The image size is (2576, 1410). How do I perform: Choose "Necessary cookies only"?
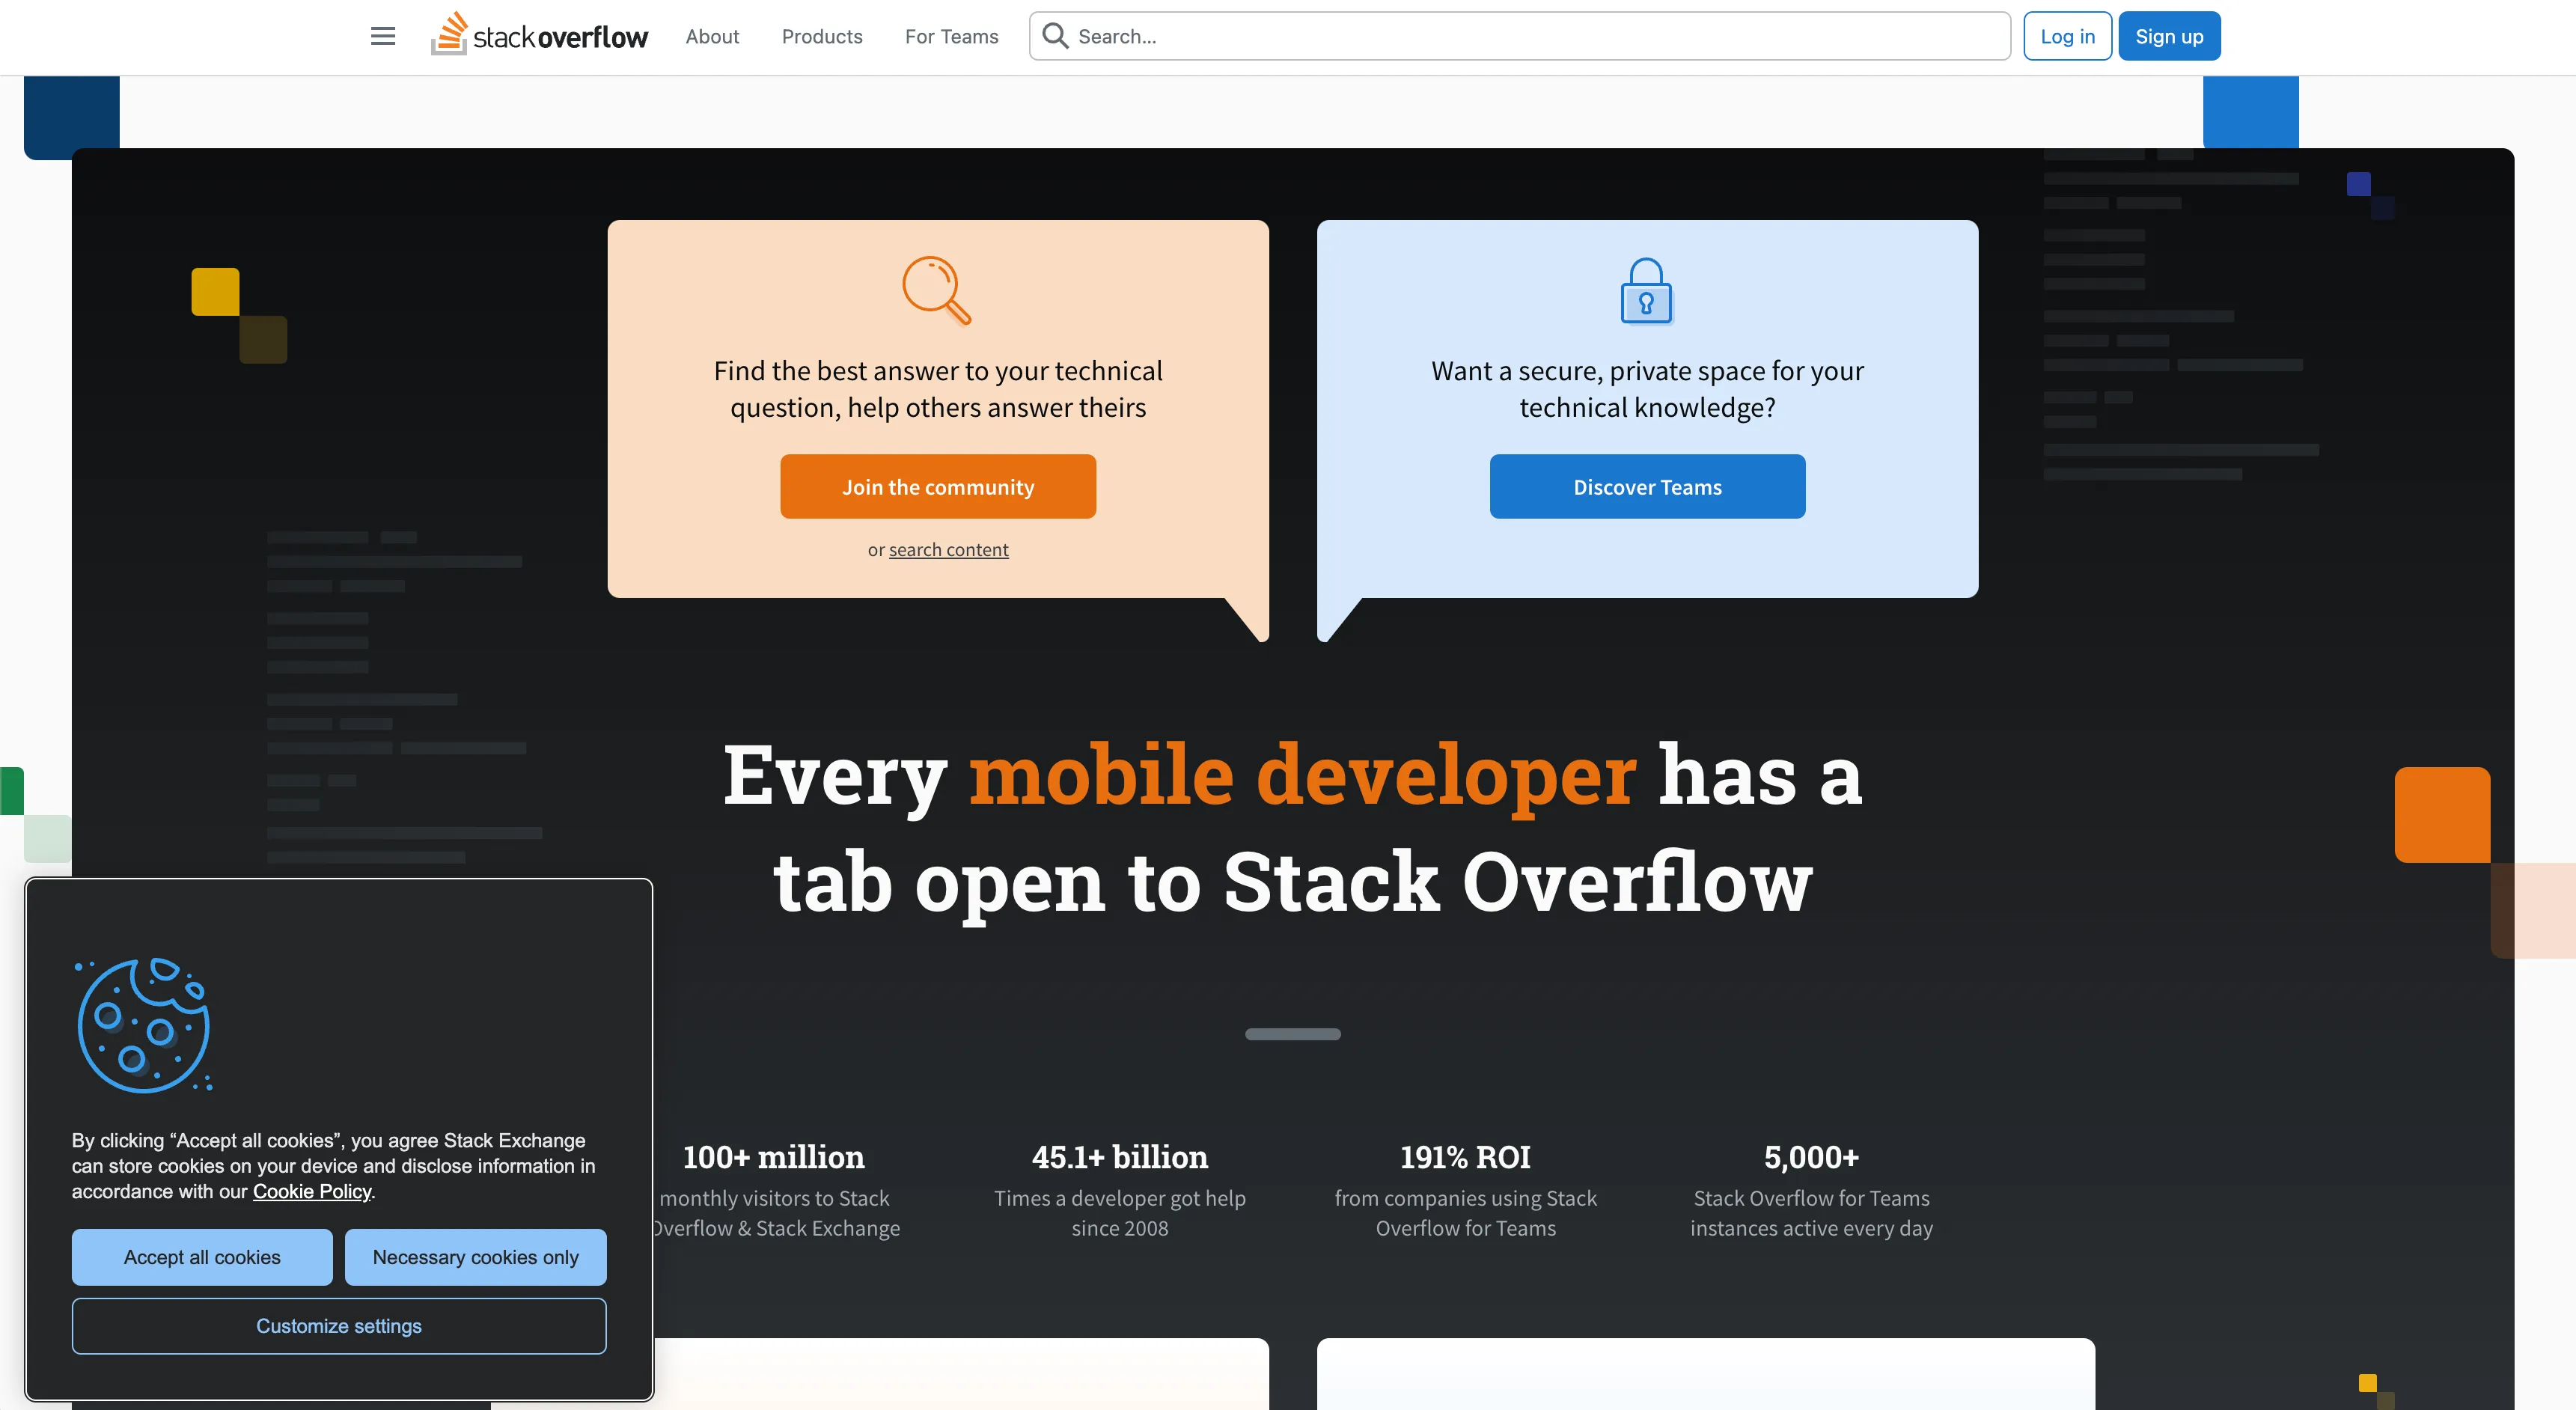(x=475, y=1257)
